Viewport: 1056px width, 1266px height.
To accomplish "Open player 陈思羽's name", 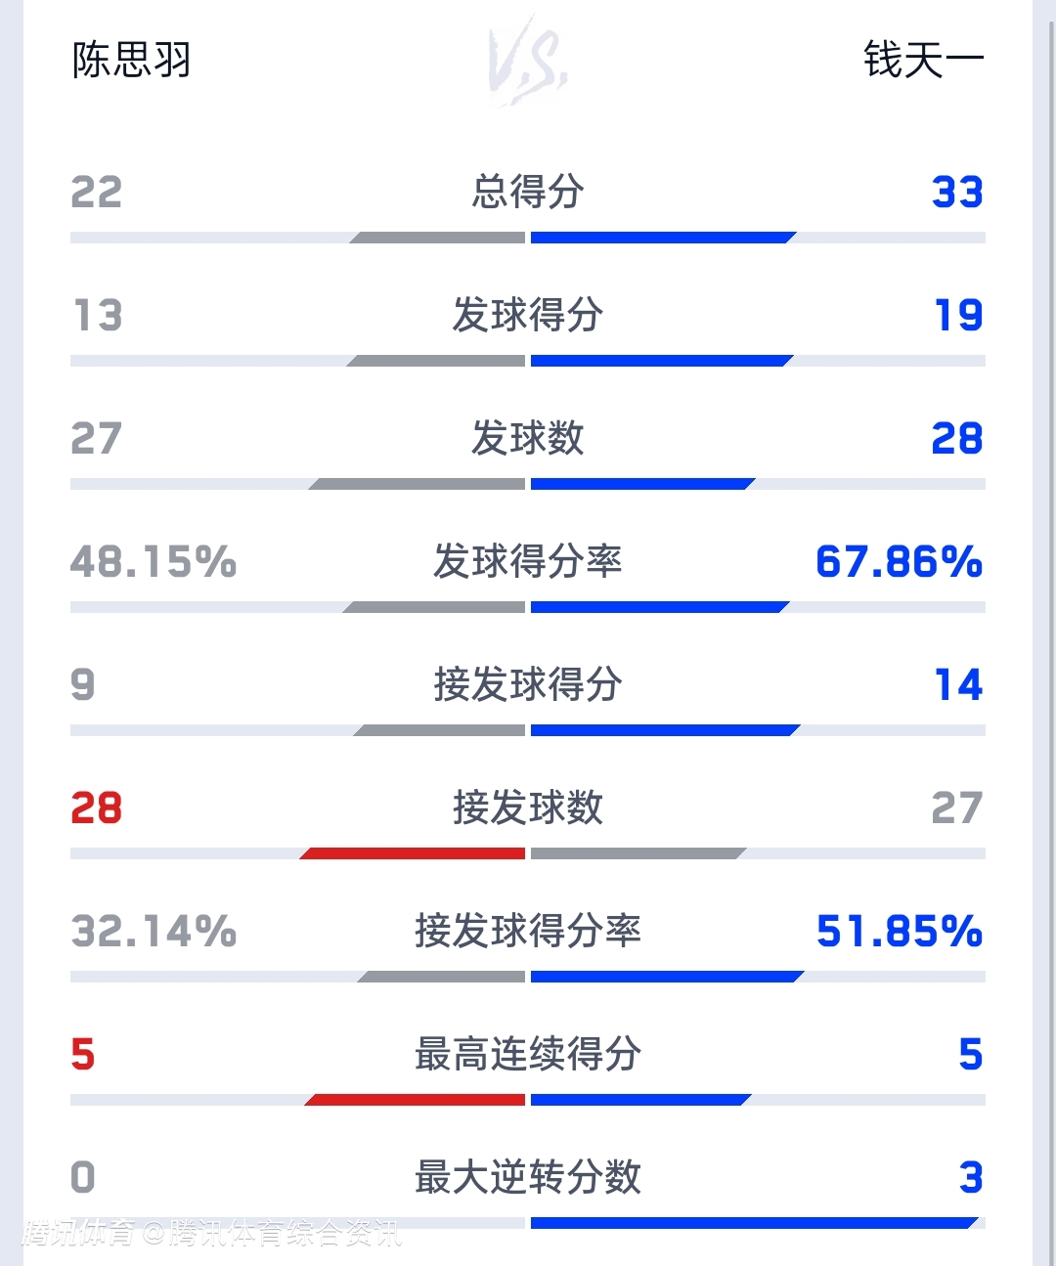I will click(131, 61).
